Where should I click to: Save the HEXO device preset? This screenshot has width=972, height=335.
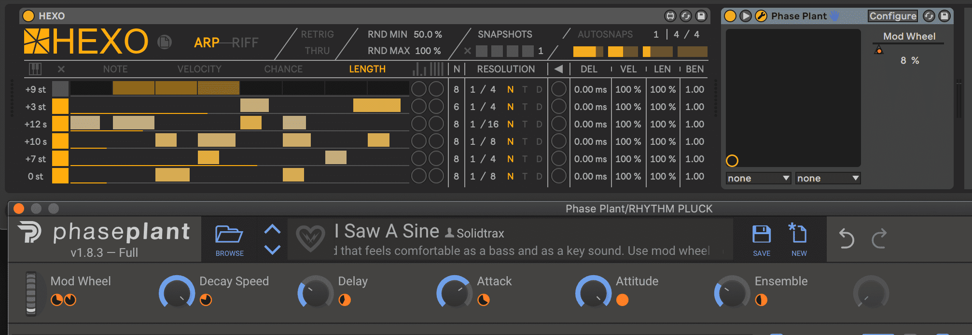(701, 16)
